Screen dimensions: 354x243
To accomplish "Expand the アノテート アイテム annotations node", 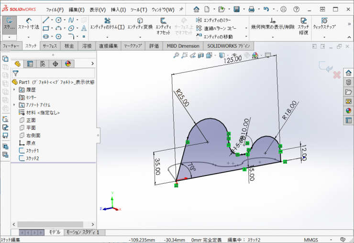I will (x=14, y=105).
